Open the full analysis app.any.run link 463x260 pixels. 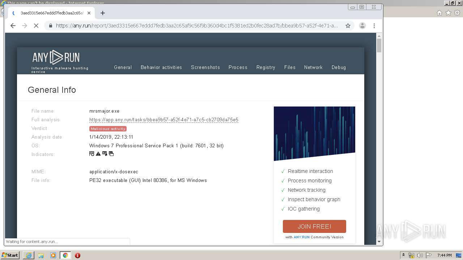click(164, 120)
